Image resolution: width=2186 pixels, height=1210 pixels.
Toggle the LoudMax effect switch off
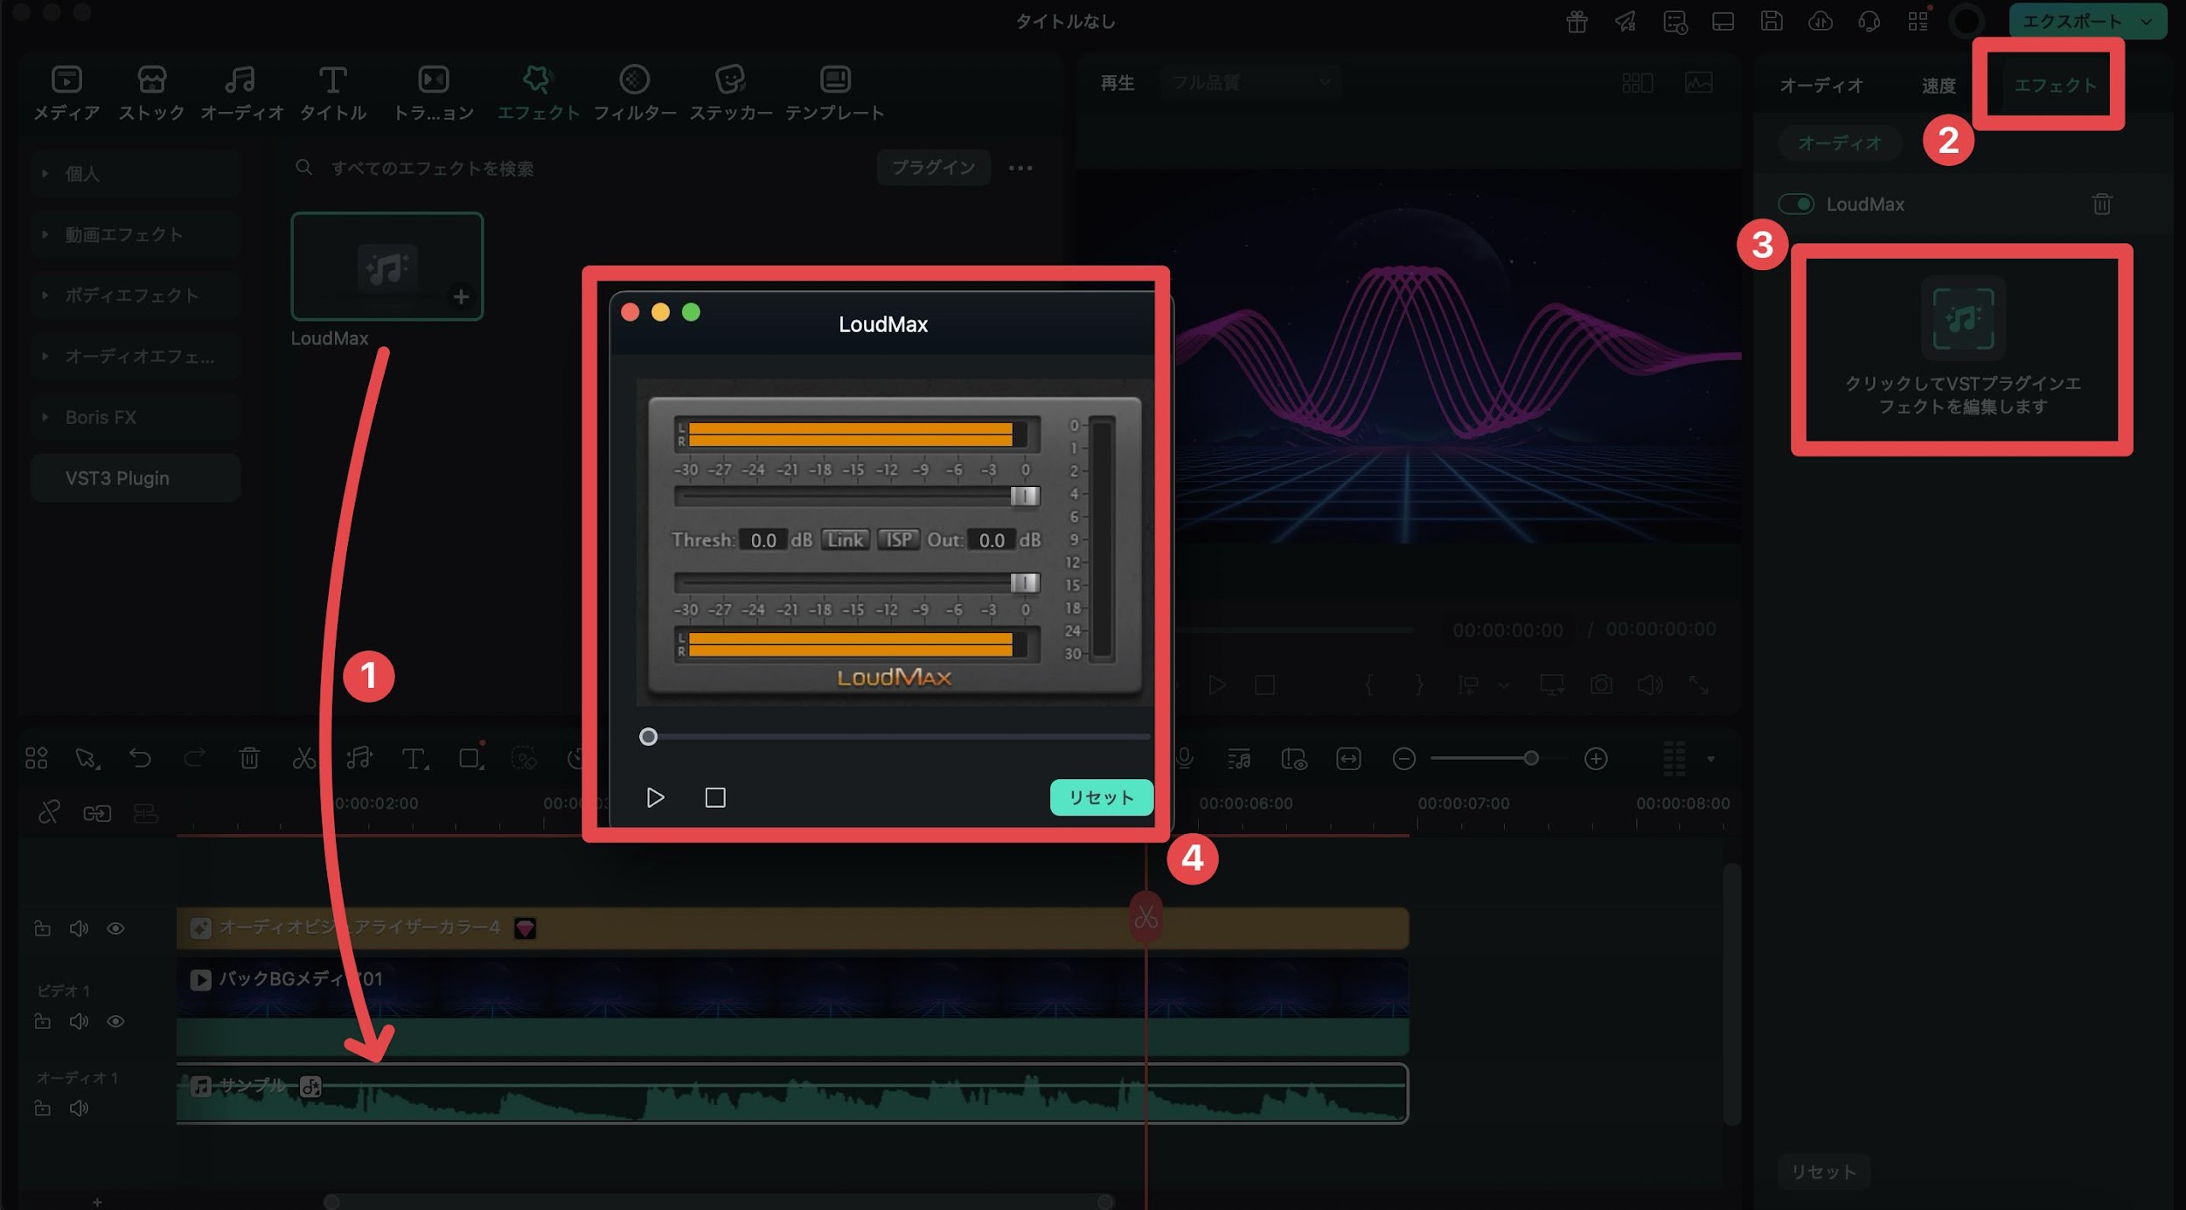tap(1796, 205)
